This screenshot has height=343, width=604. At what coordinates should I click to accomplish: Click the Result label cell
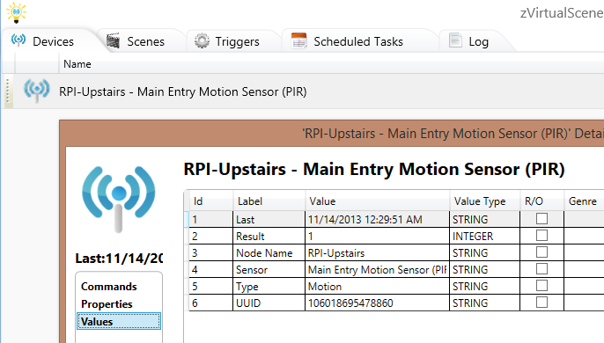(269, 236)
